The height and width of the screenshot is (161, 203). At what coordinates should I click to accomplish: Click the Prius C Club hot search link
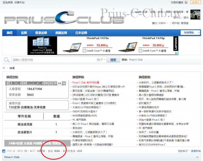click(x=136, y=60)
